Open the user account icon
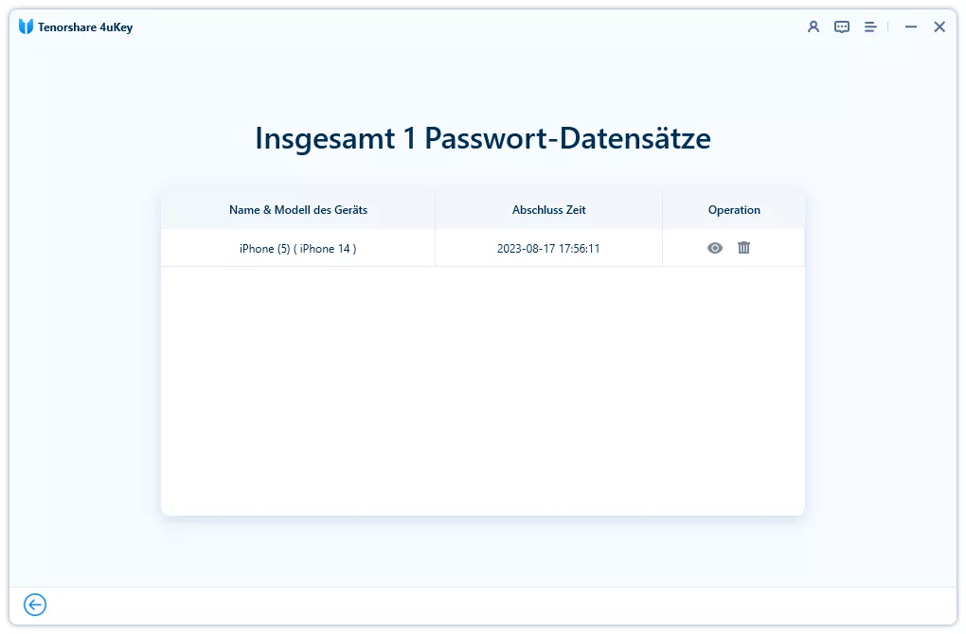The width and height of the screenshot is (966, 634). coord(814,27)
